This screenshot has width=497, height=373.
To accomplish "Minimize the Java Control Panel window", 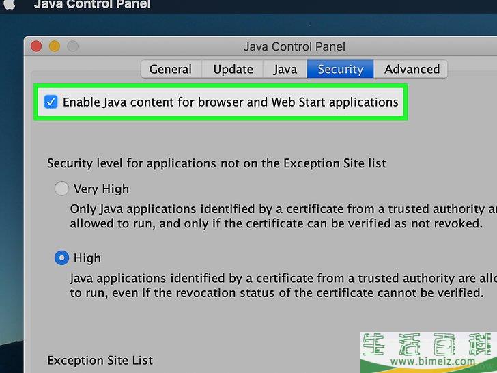I will click(x=55, y=46).
